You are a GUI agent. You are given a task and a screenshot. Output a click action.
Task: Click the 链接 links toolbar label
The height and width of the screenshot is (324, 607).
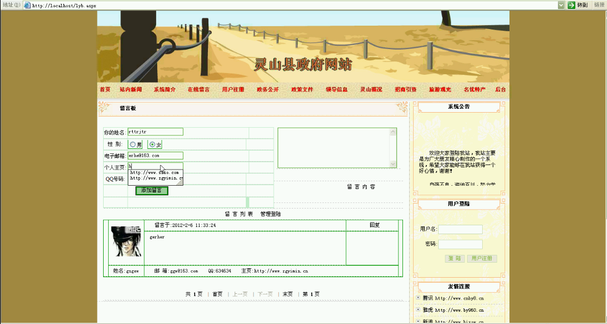(599, 5)
